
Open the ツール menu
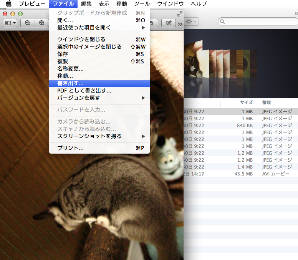coord(142,3)
